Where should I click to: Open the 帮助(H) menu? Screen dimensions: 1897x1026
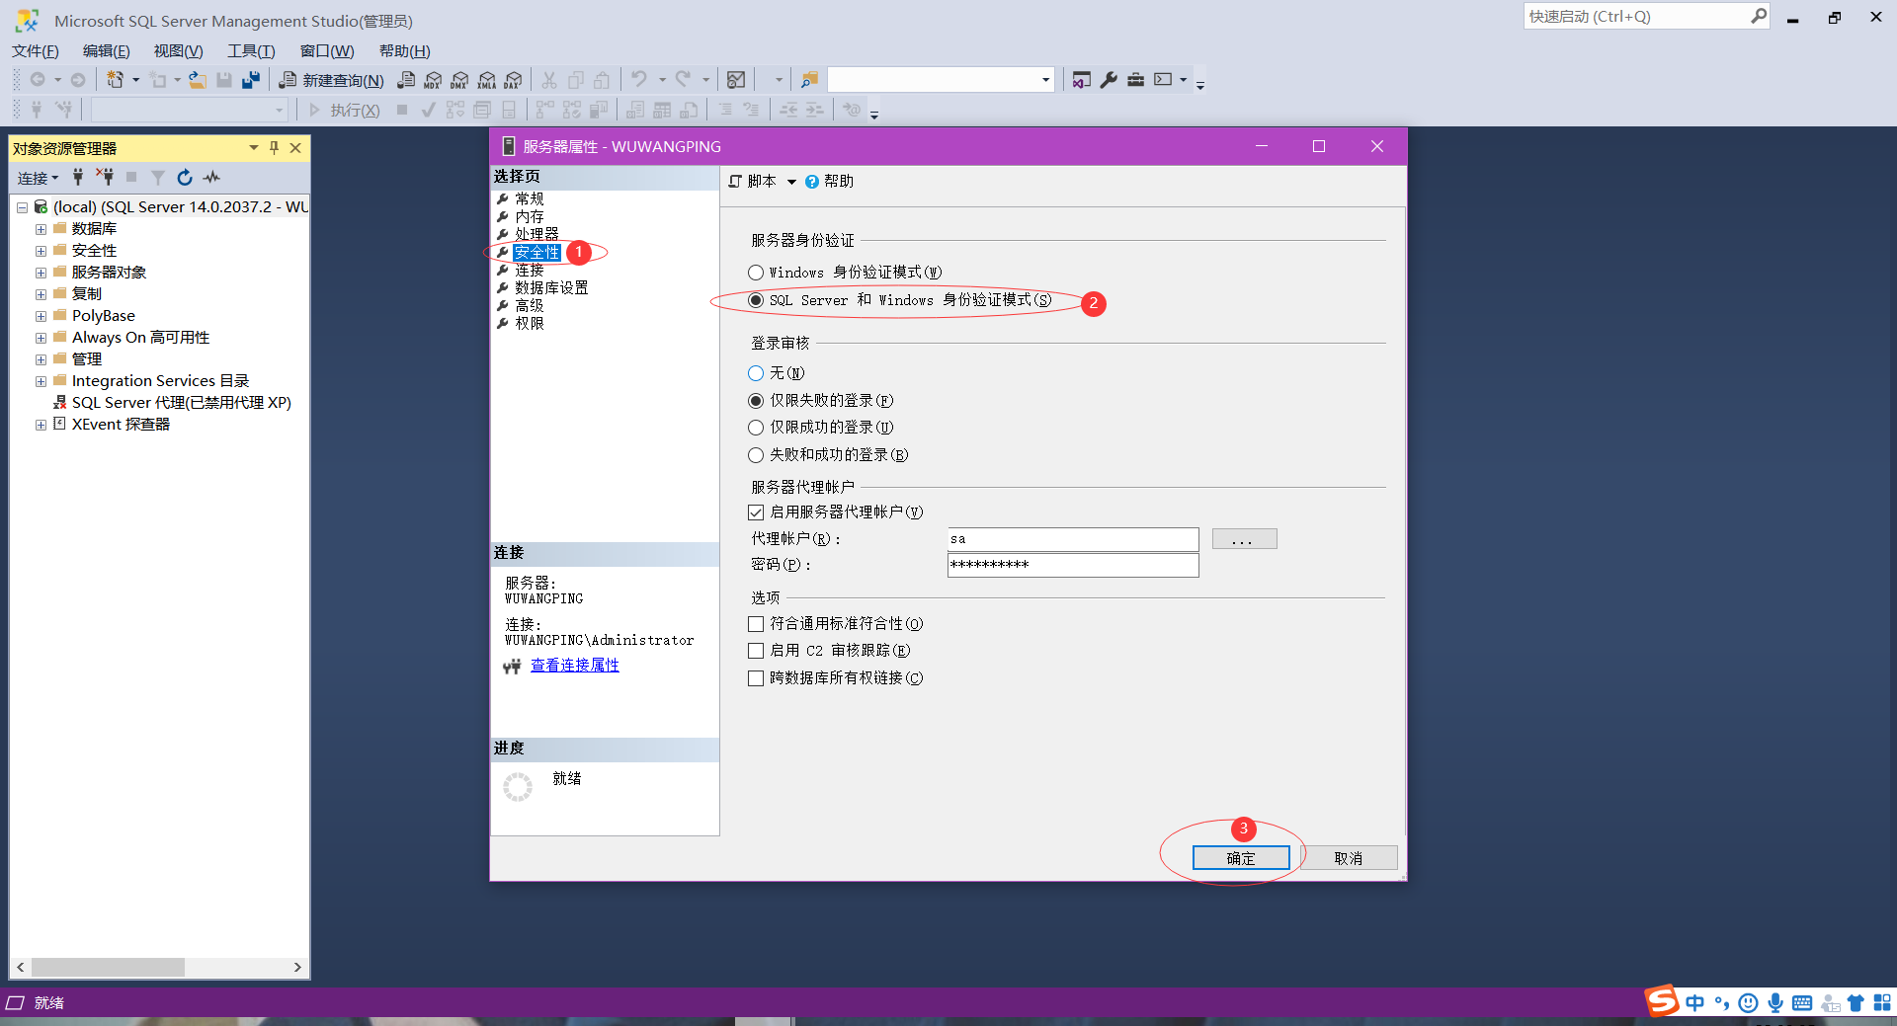pyautogui.click(x=405, y=51)
